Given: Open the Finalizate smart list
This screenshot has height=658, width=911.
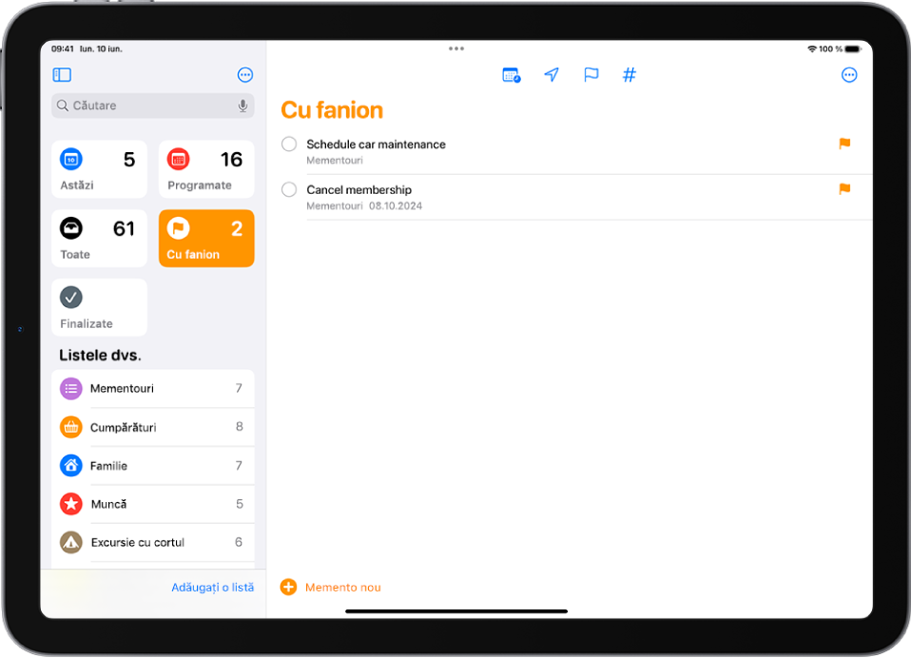Looking at the screenshot, I should 99,307.
